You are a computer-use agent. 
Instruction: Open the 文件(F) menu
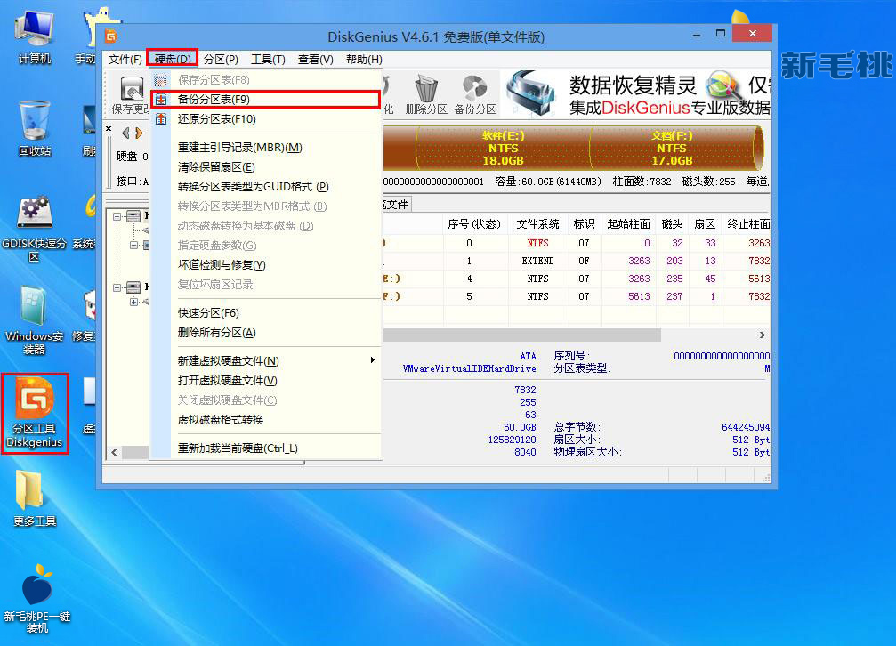125,59
